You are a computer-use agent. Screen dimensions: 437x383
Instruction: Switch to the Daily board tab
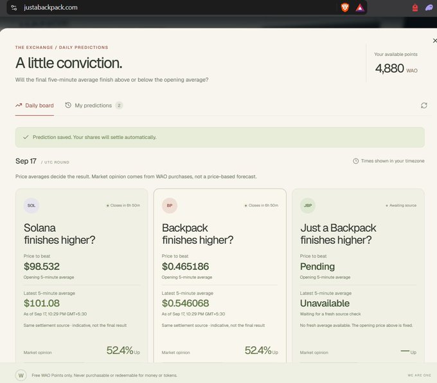pyautogui.click(x=35, y=106)
